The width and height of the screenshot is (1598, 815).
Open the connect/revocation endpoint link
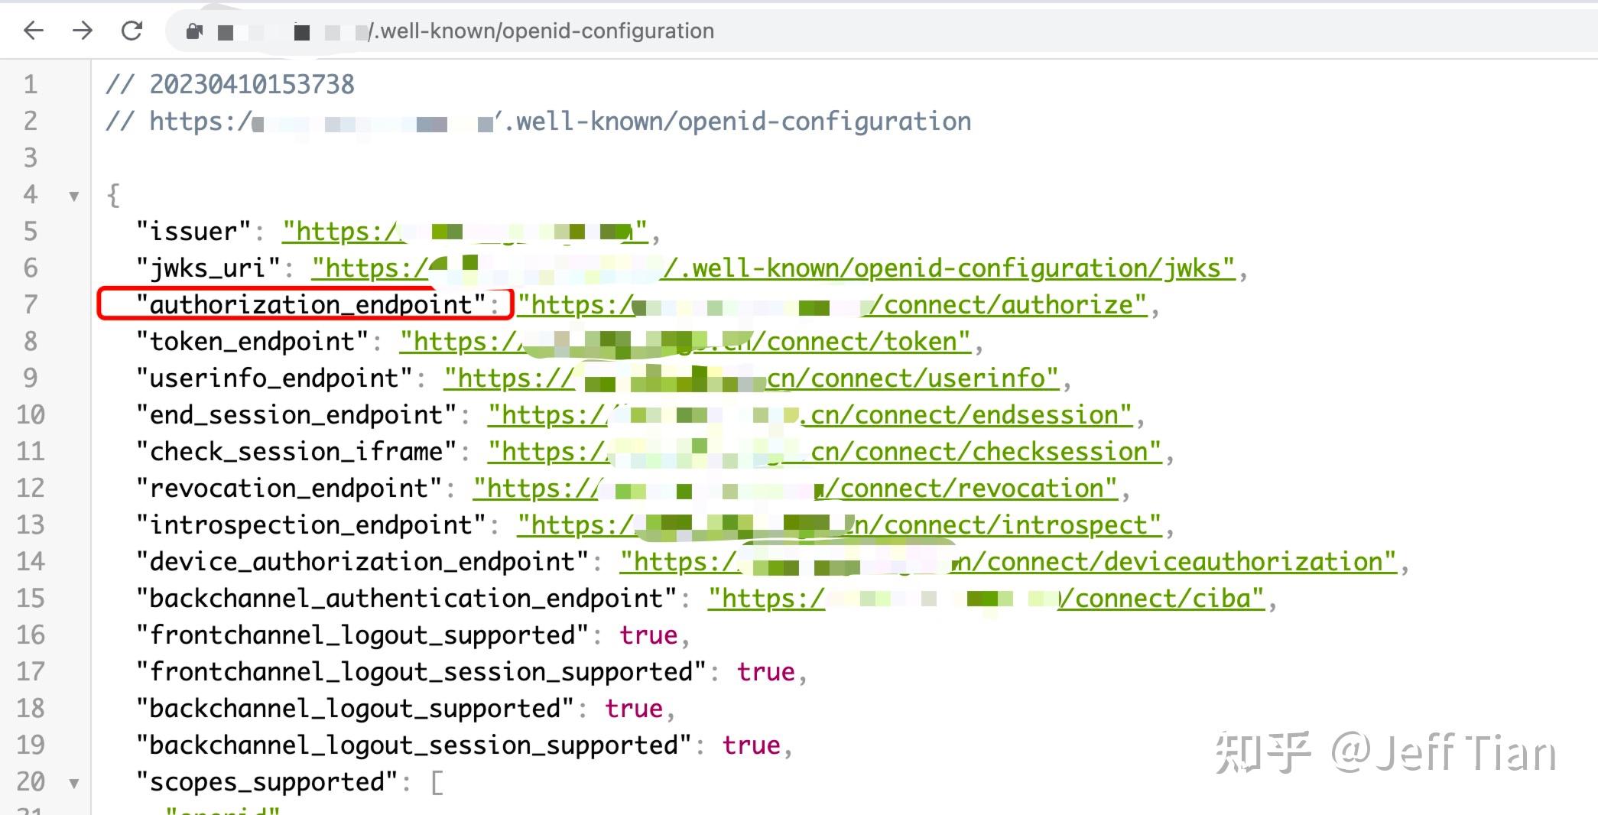[x=795, y=488]
